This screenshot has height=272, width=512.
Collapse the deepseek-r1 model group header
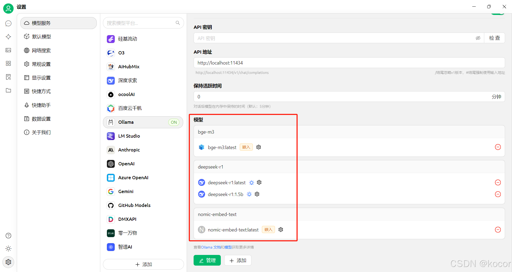(x=349, y=167)
